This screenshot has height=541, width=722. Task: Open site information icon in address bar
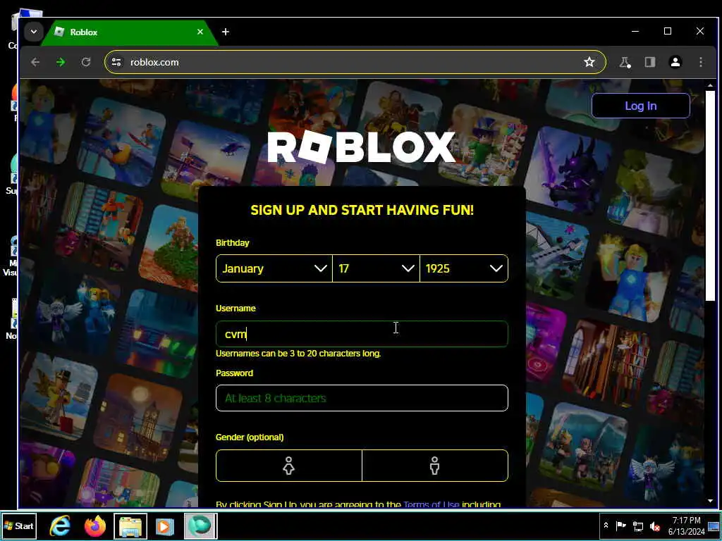[116, 62]
